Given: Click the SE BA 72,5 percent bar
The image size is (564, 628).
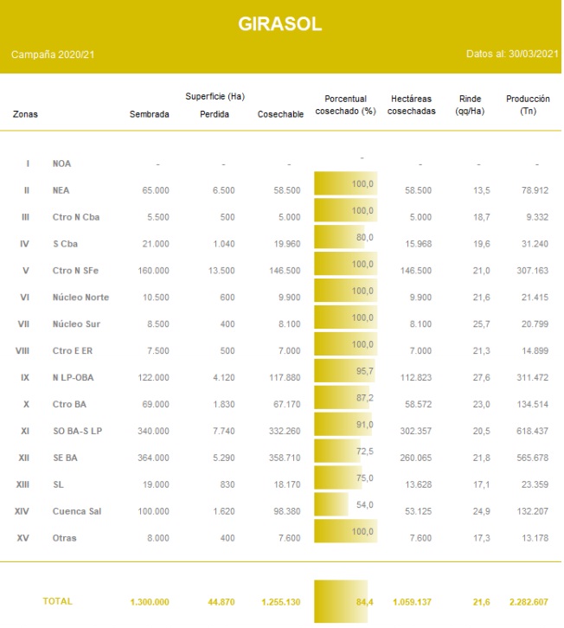Looking at the screenshot, I should click(x=338, y=451).
